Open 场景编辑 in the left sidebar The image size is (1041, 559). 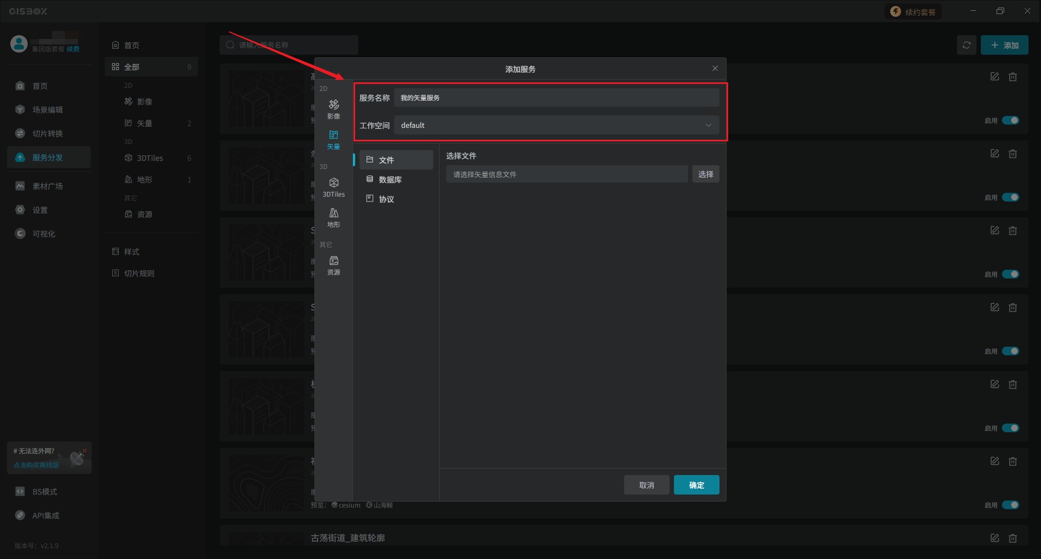48,110
